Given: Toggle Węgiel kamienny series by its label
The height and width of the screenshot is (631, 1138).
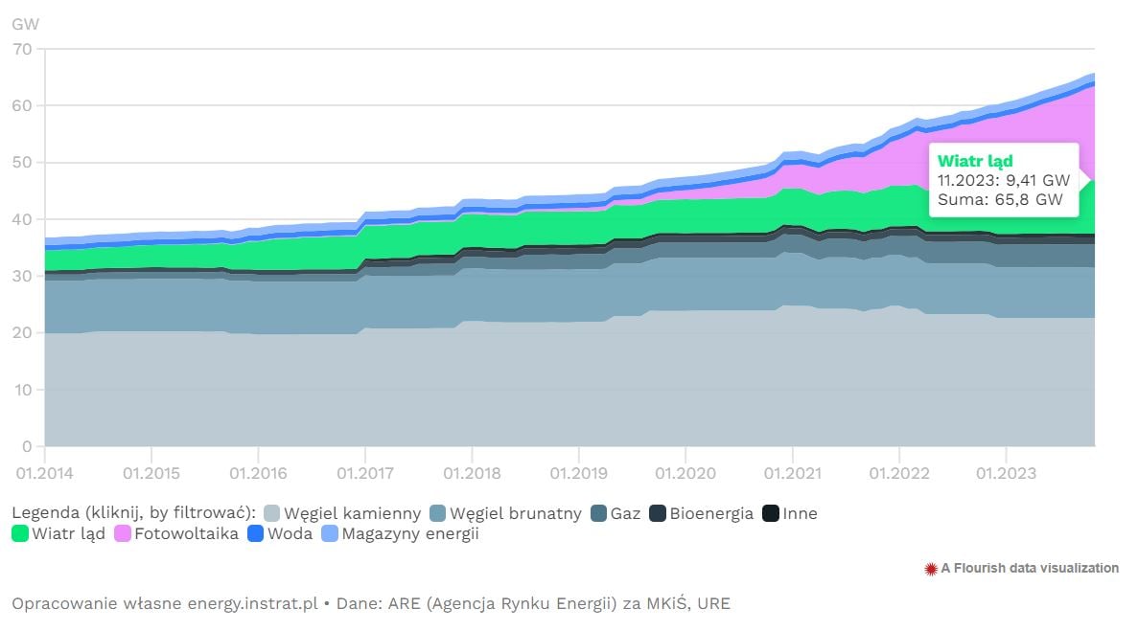Looking at the screenshot, I should 352,513.
